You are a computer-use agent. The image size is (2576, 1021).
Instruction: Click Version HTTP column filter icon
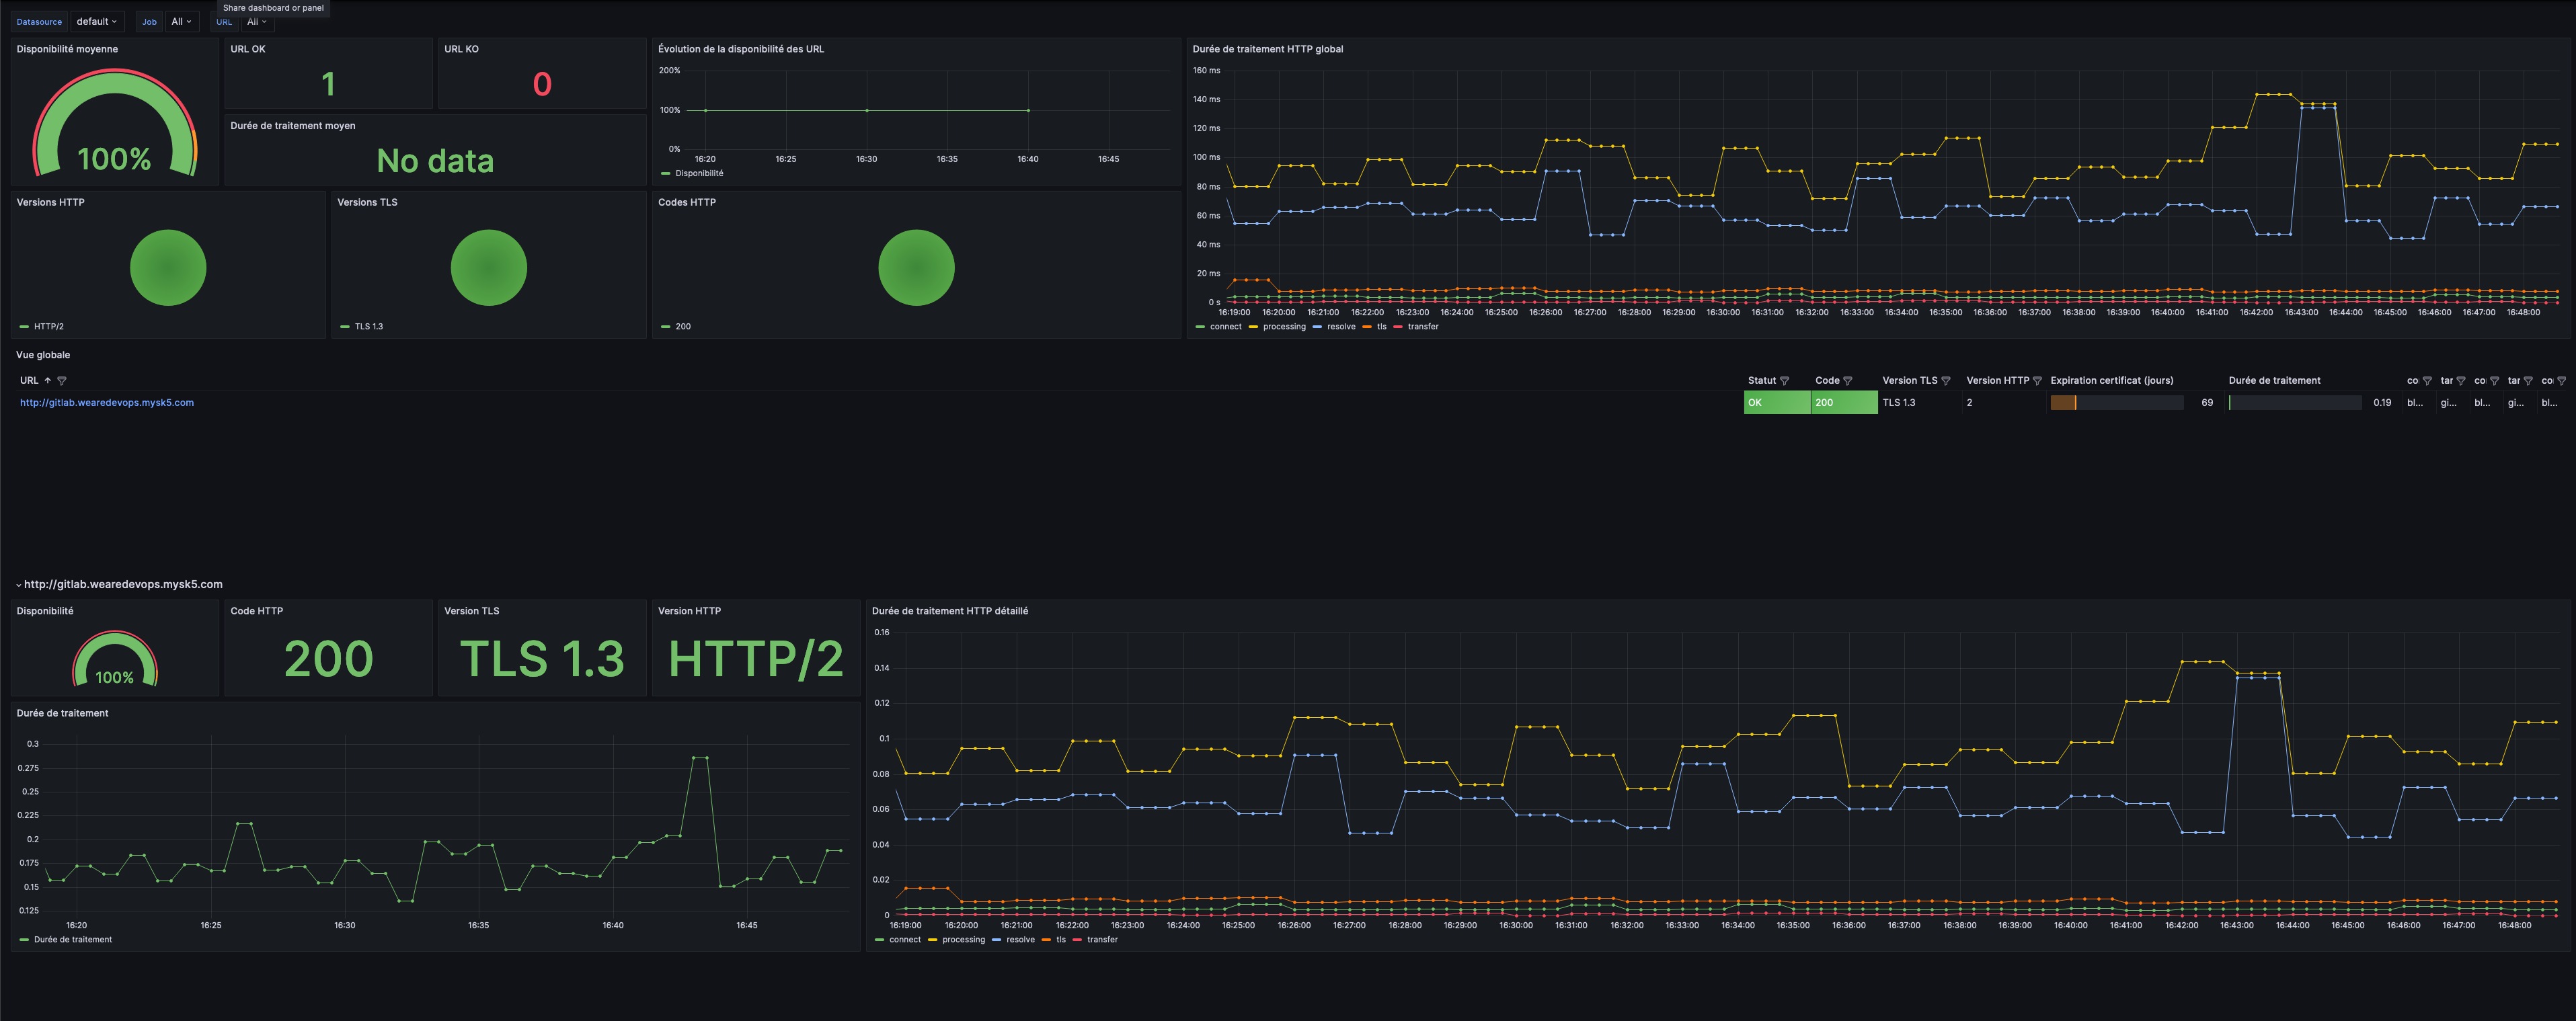click(2037, 381)
